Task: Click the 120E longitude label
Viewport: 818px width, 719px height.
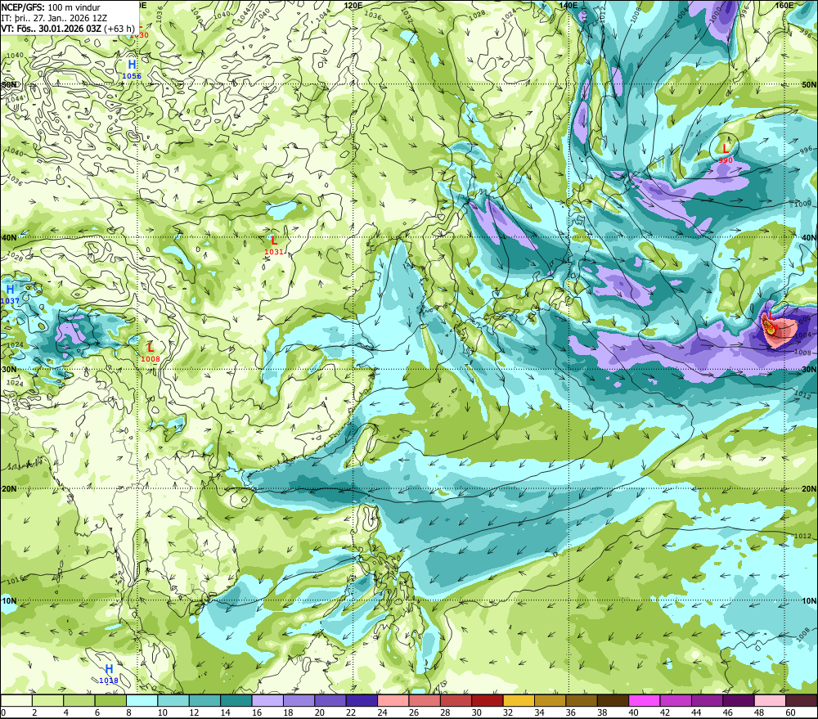Action: pyautogui.click(x=353, y=5)
